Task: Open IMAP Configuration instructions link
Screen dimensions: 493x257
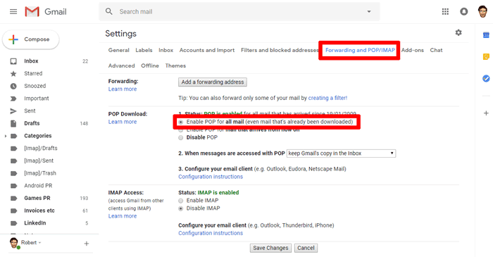Action: 211,233
